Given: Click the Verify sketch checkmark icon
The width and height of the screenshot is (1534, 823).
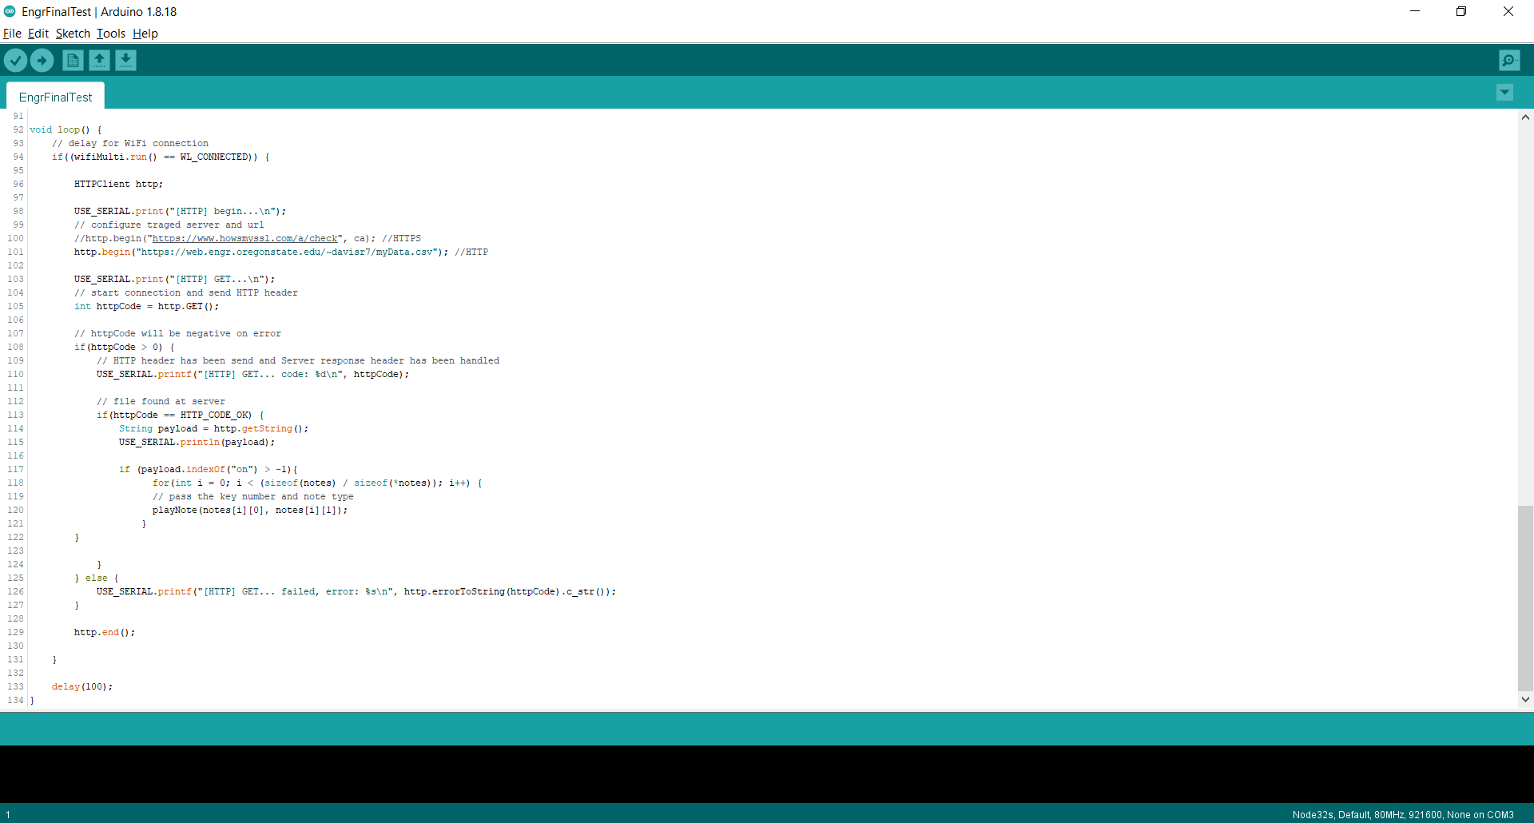Looking at the screenshot, I should point(15,60).
